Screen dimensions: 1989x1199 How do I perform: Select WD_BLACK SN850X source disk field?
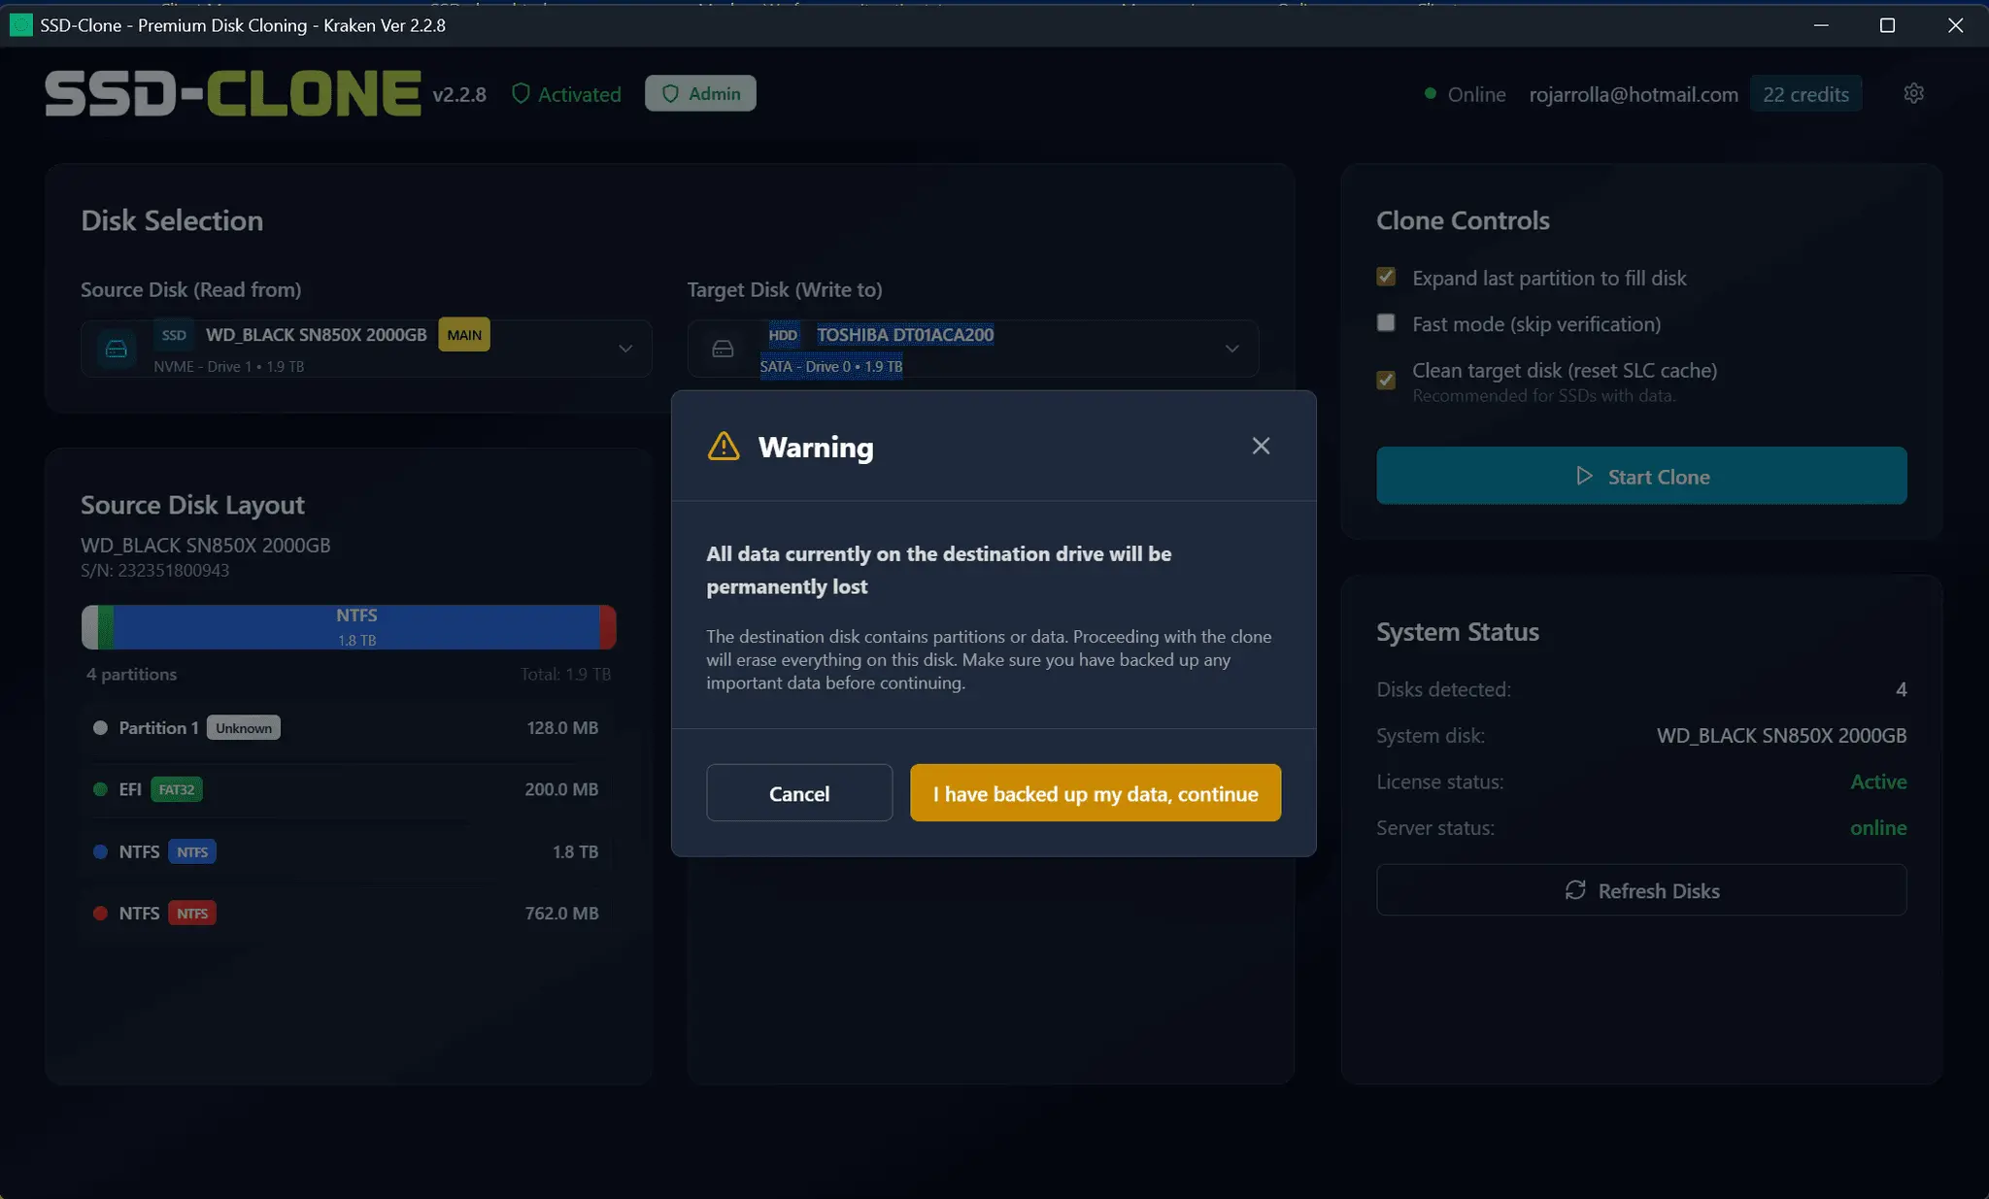pyautogui.click(x=366, y=349)
